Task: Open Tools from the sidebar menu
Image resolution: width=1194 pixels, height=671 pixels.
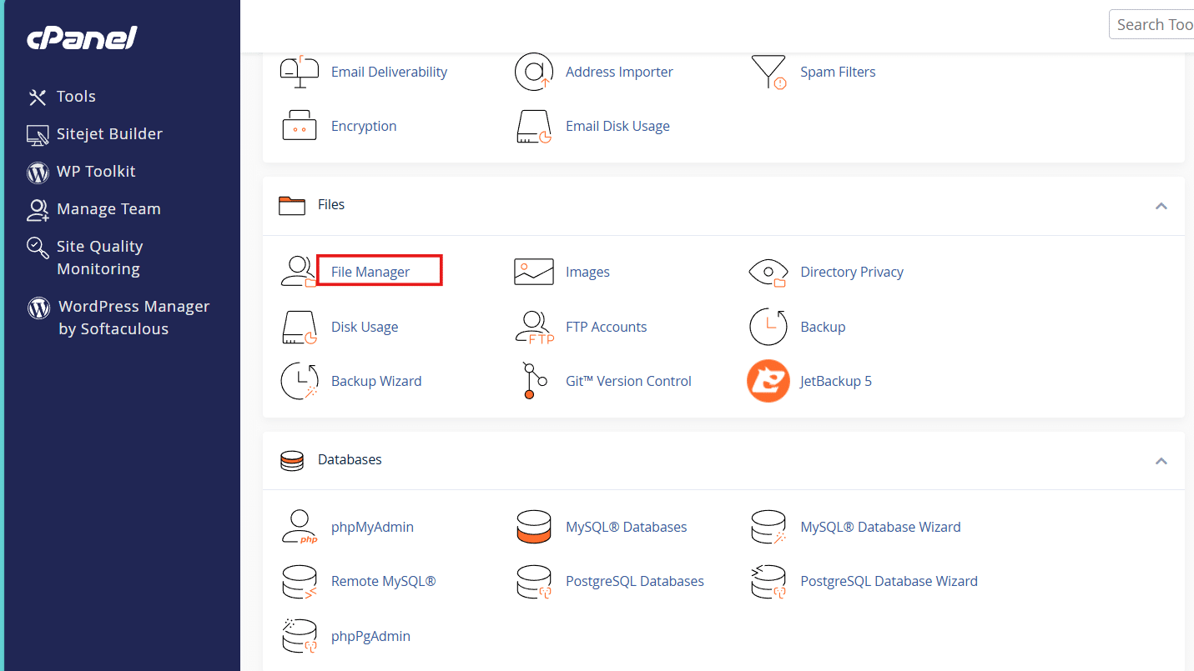Action: 76,97
